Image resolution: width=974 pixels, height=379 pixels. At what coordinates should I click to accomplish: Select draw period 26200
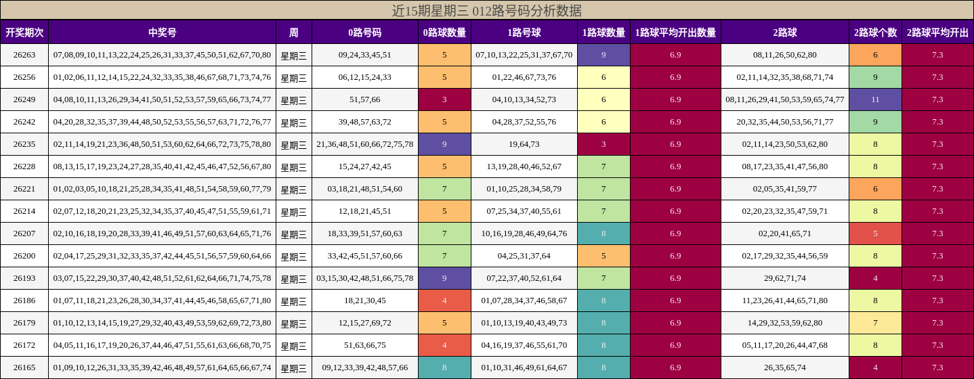pos(24,256)
